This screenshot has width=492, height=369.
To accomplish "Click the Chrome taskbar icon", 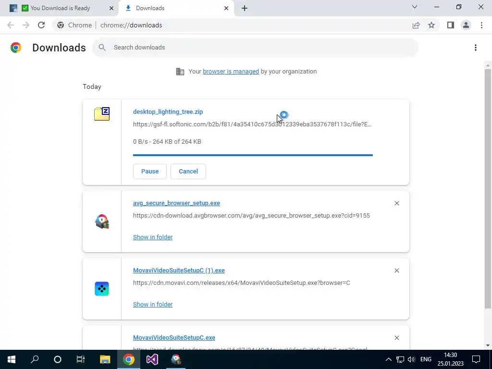I will [x=128, y=359].
